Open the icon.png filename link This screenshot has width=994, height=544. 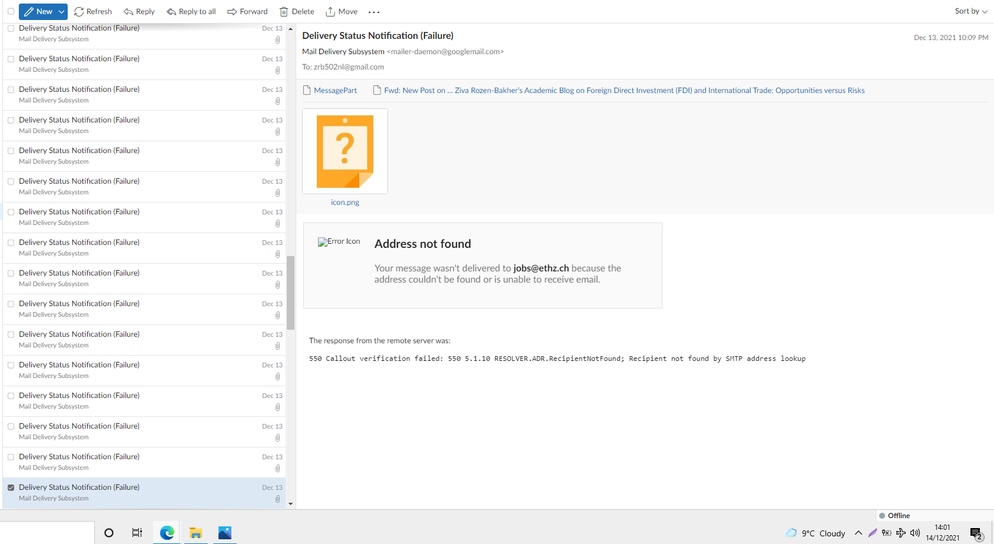[x=345, y=202]
